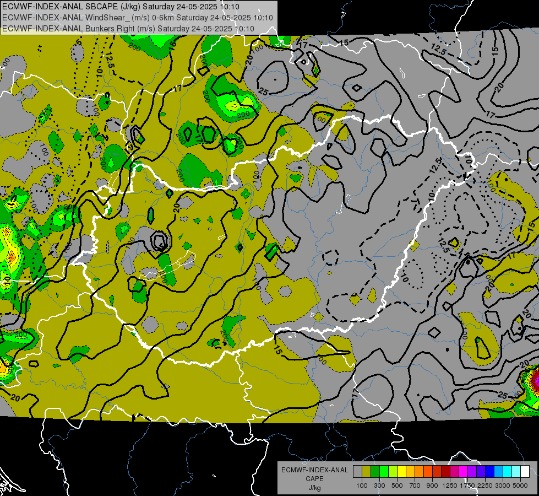Select the amber swatch just below 700
The width and height of the screenshot is (539, 496).
(410, 472)
